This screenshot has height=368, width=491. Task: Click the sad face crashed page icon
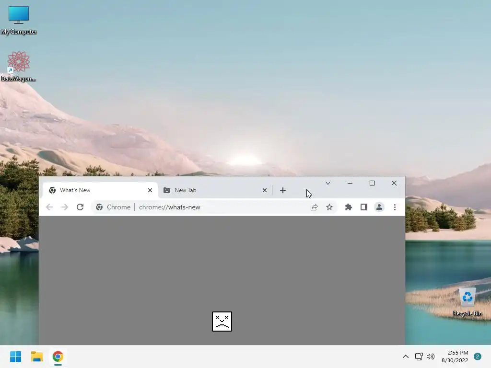click(222, 322)
